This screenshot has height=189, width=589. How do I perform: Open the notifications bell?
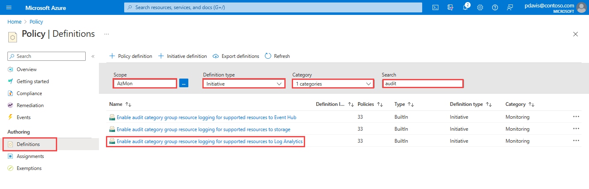465,7
